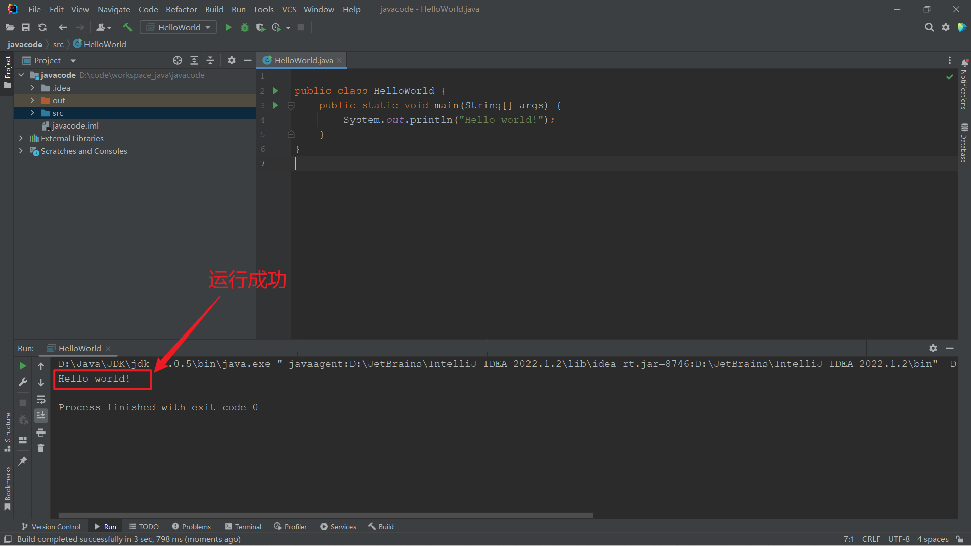971x546 pixels.
Task: Expand the src folder
Action: click(32, 113)
